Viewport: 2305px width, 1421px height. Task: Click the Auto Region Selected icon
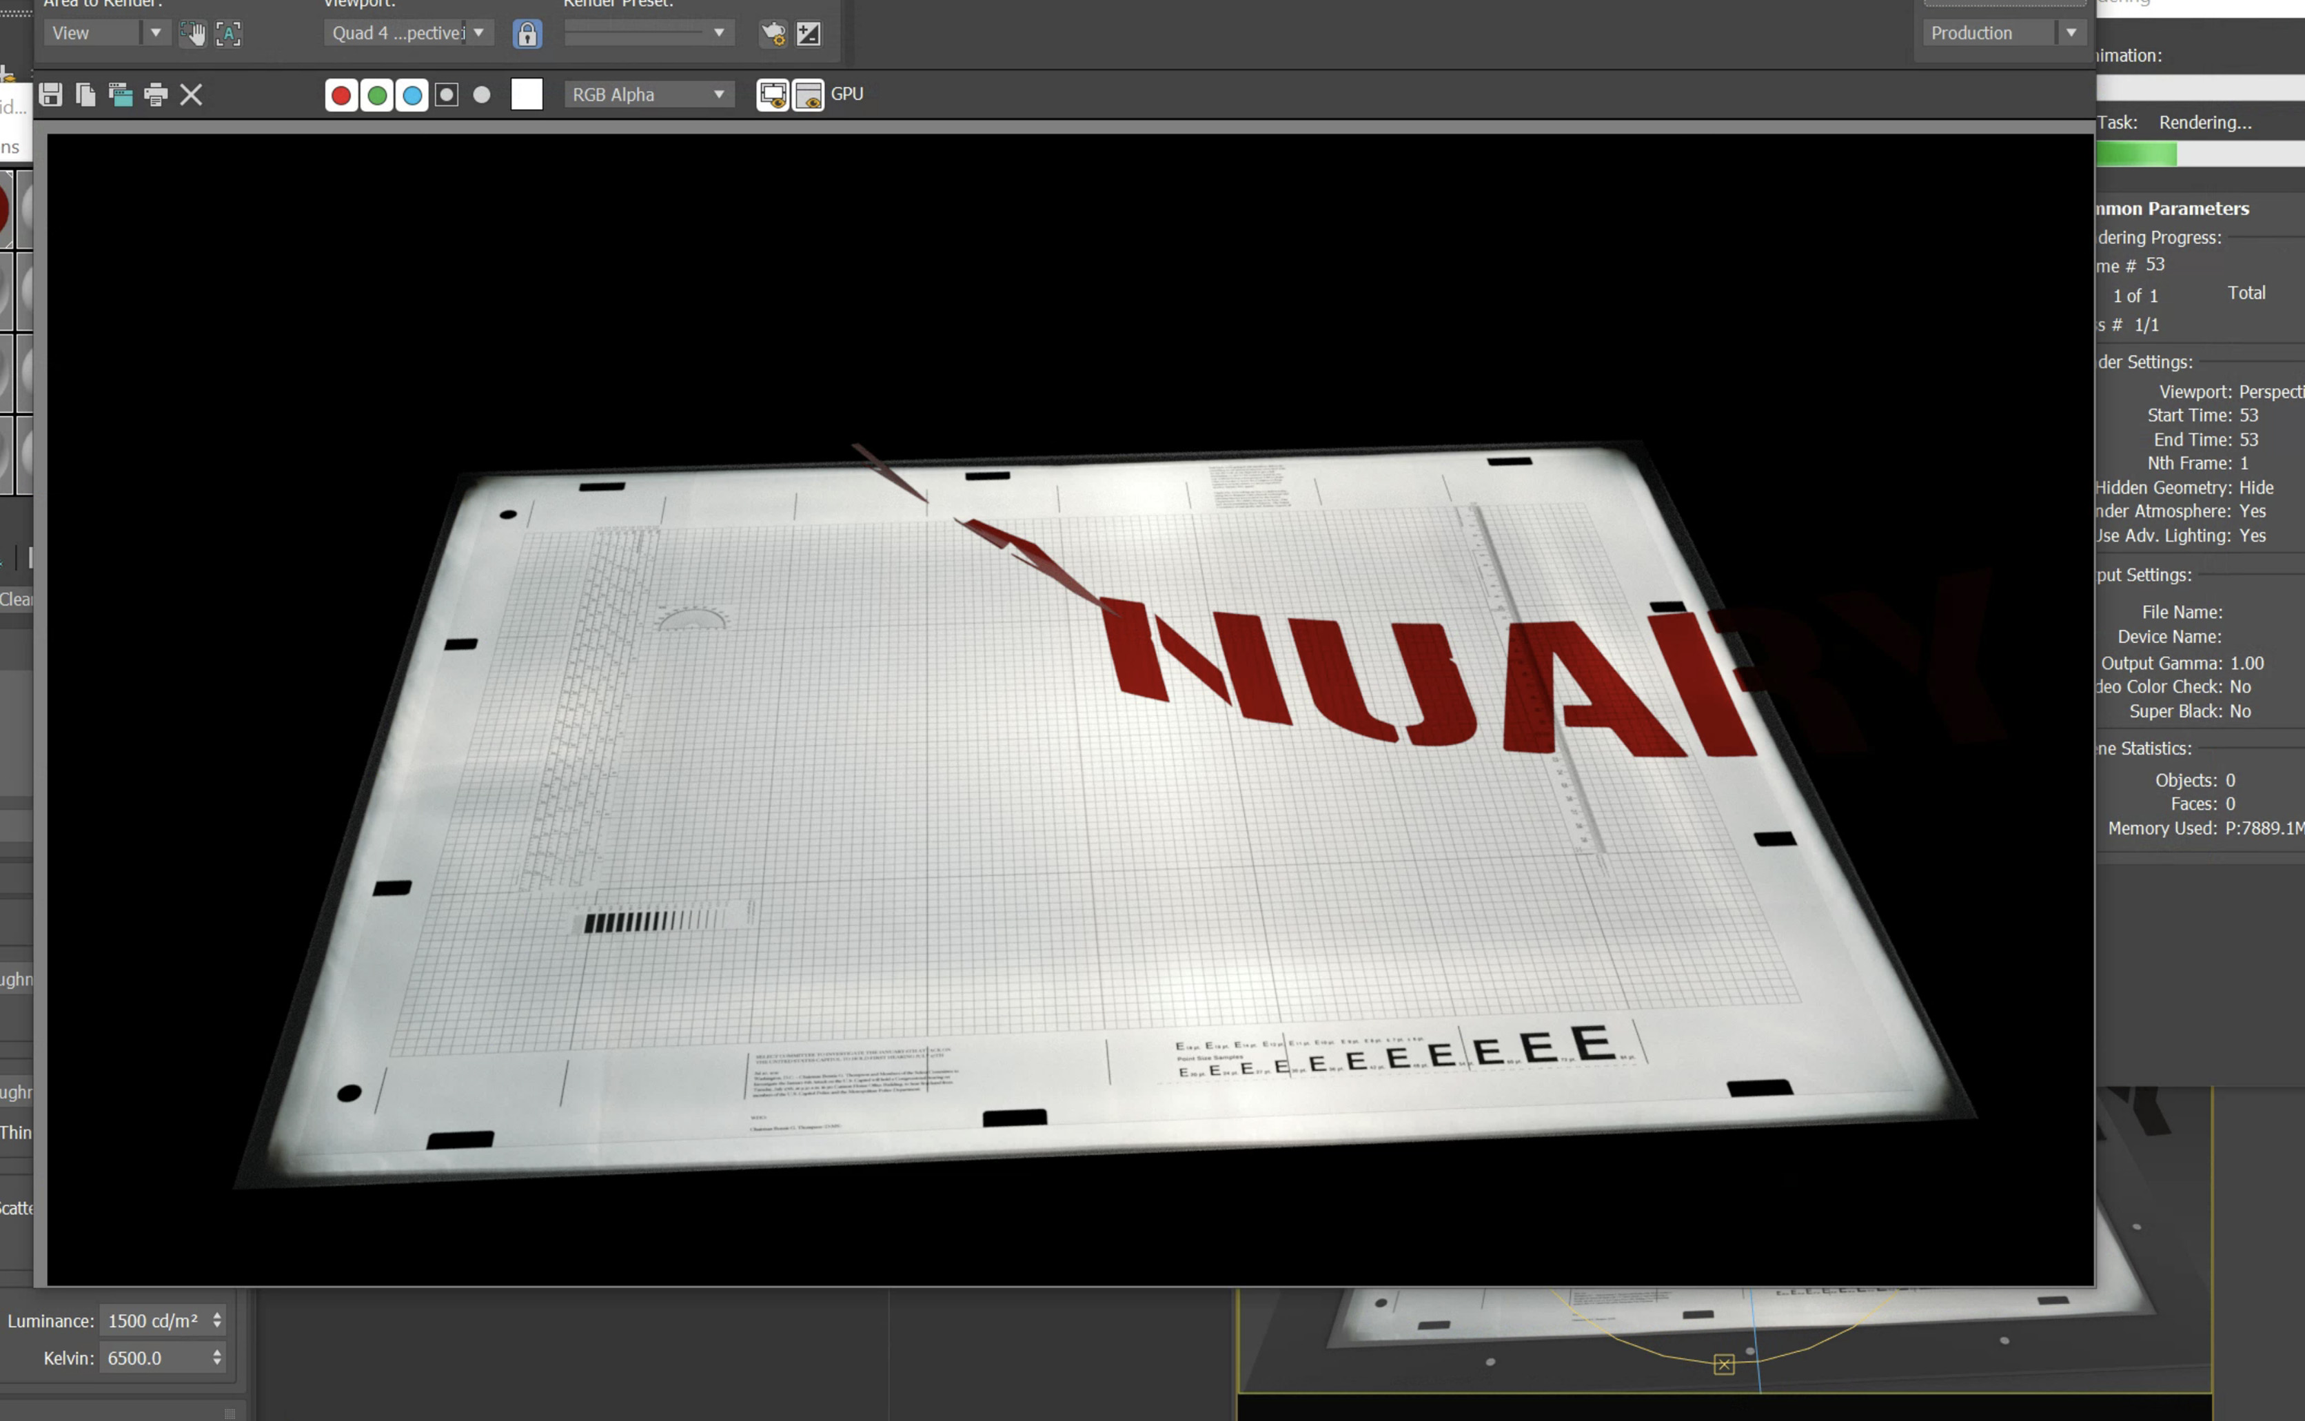point(228,34)
